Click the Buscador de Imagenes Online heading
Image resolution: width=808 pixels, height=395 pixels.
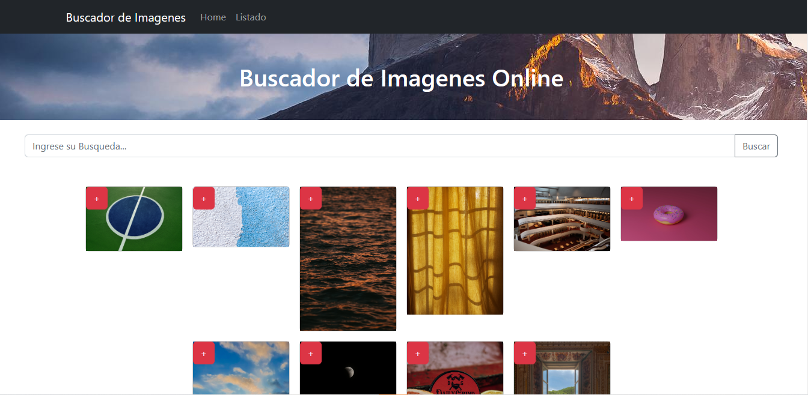click(x=402, y=78)
